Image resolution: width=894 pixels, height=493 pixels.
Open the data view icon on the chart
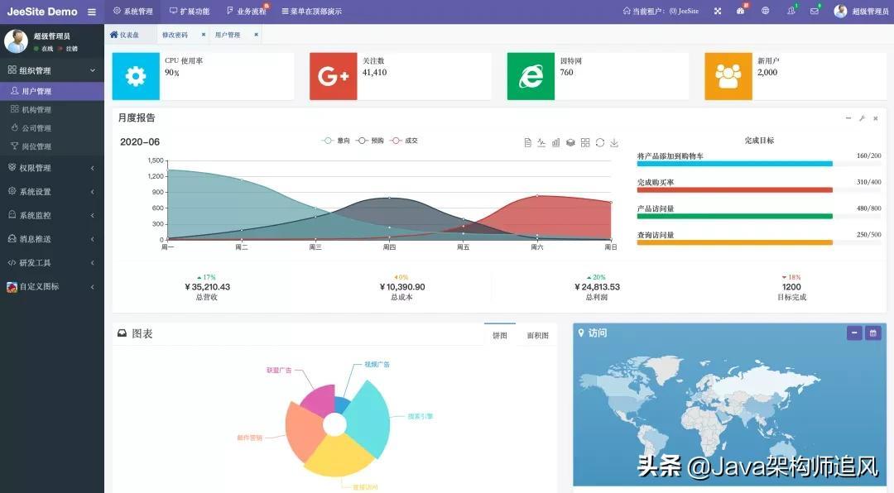click(x=527, y=142)
